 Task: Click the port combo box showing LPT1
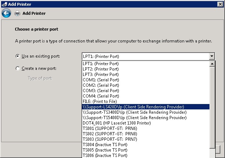(x=144, y=57)
